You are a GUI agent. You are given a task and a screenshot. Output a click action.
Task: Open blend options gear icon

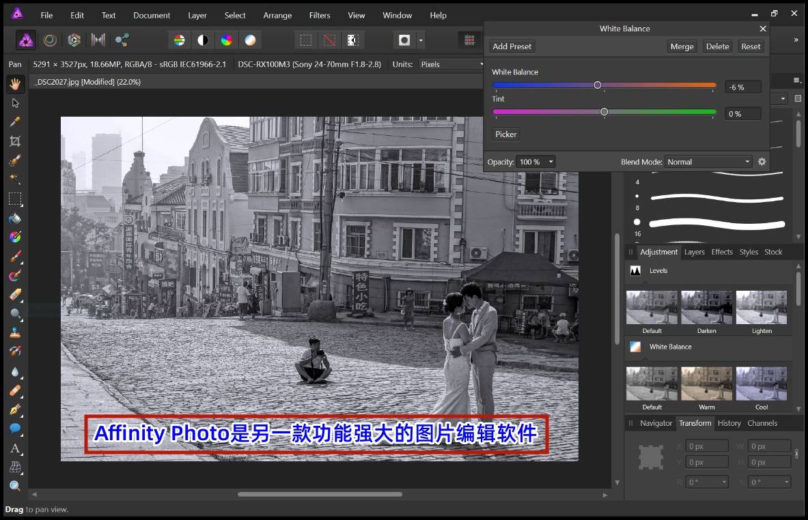[x=762, y=162]
